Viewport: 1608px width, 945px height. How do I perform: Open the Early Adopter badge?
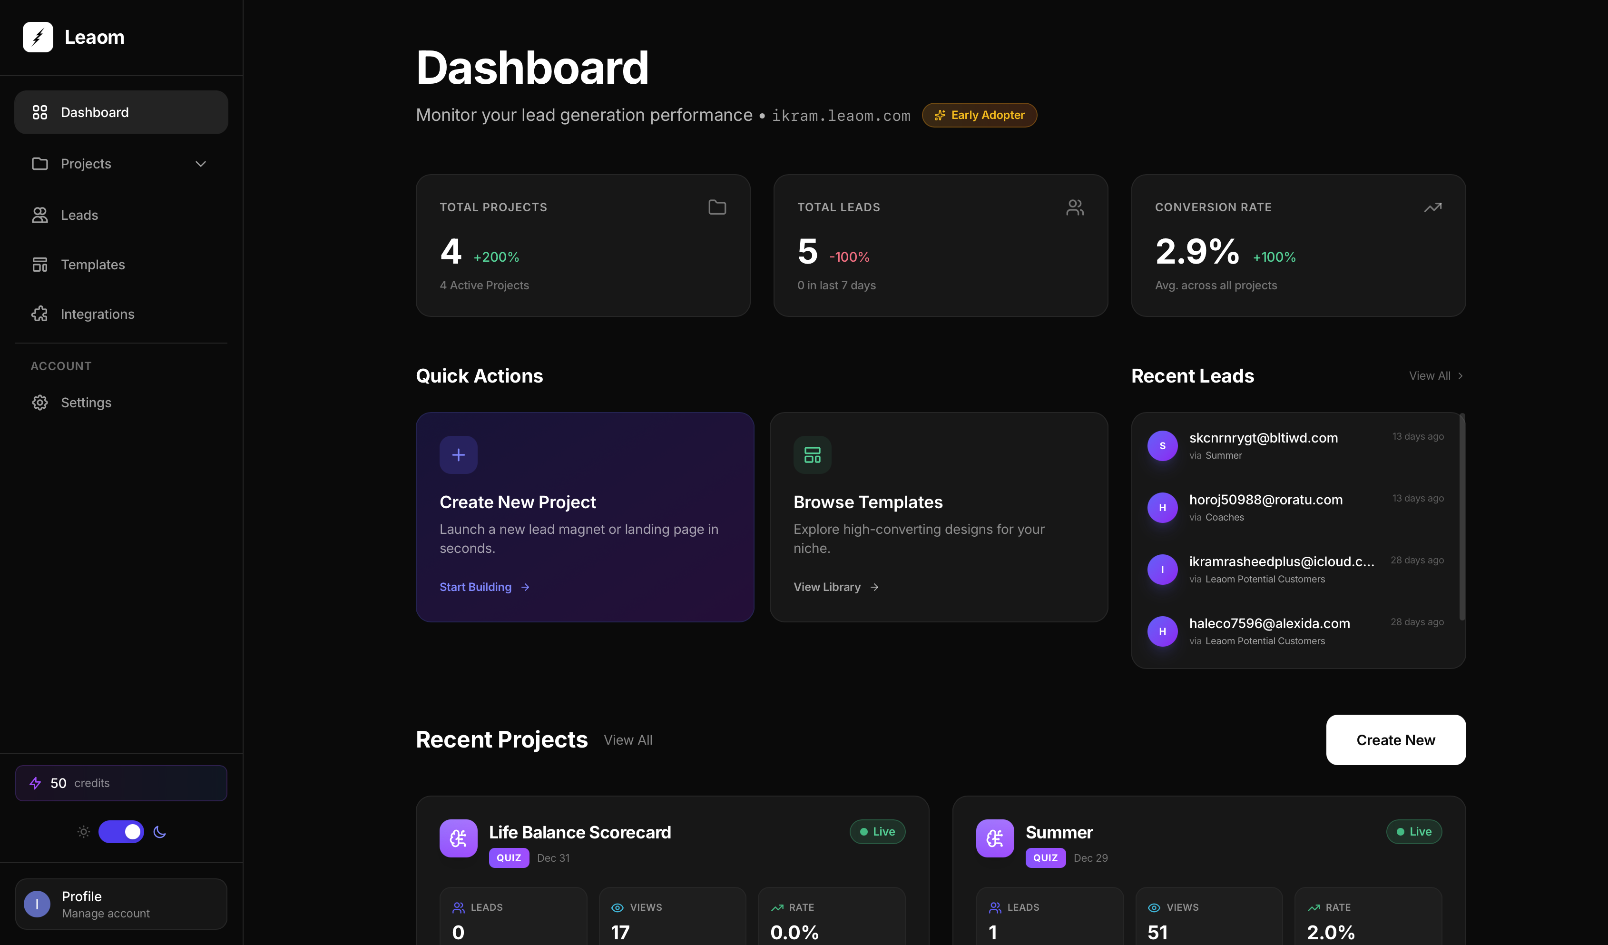[979, 115]
